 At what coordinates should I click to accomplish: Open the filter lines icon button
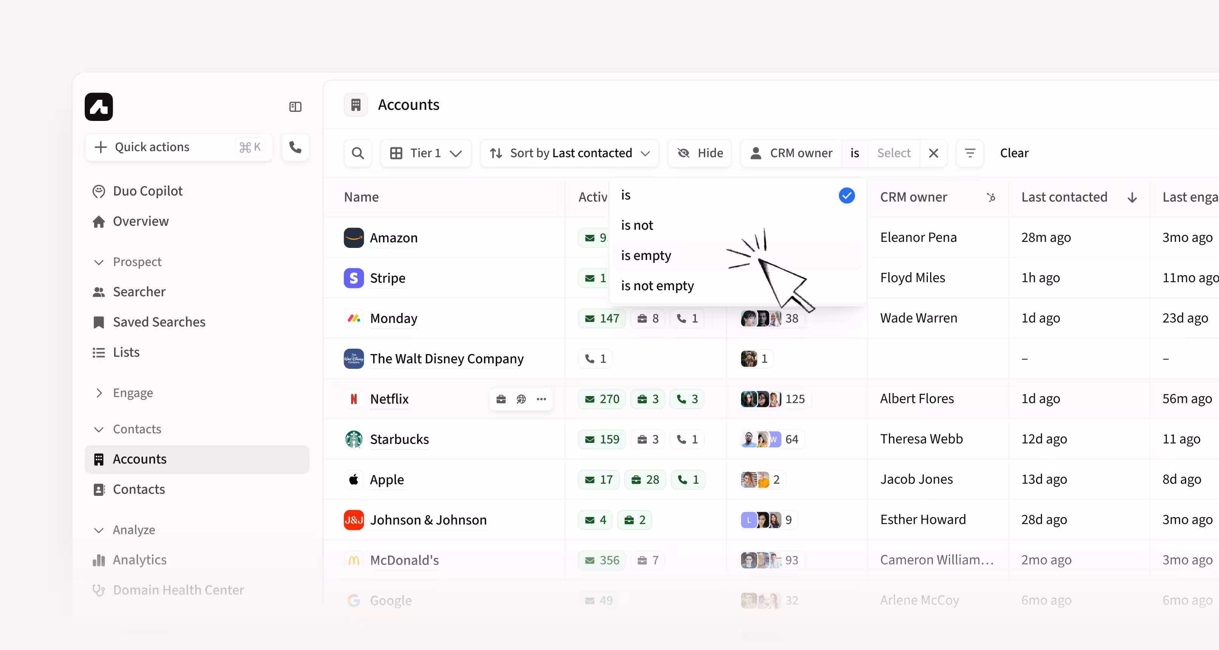pos(969,153)
